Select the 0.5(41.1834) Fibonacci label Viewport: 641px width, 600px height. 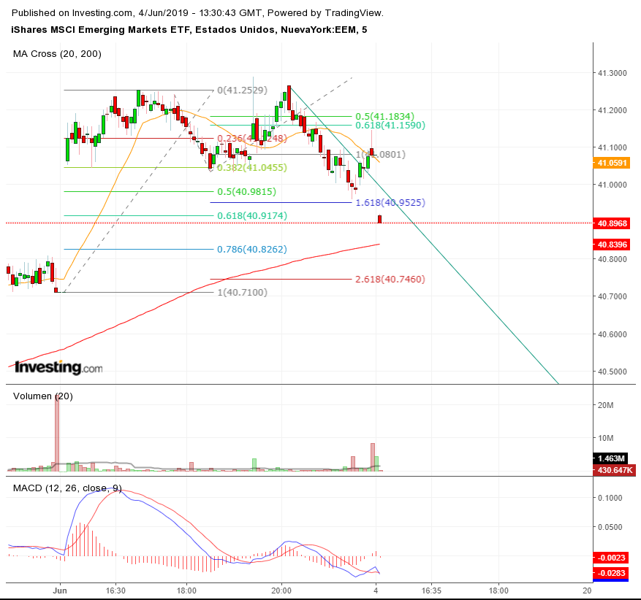[384, 116]
